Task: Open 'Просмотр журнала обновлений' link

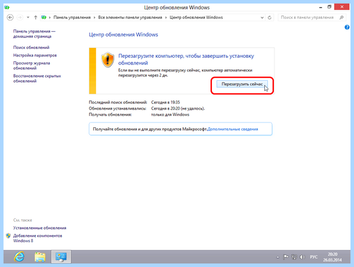Action: pos(32,65)
